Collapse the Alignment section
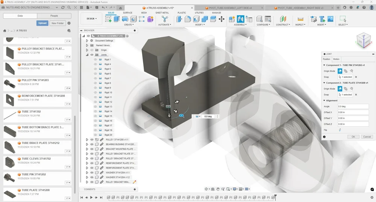This screenshot has width=376, height=202. coord(324,101)
